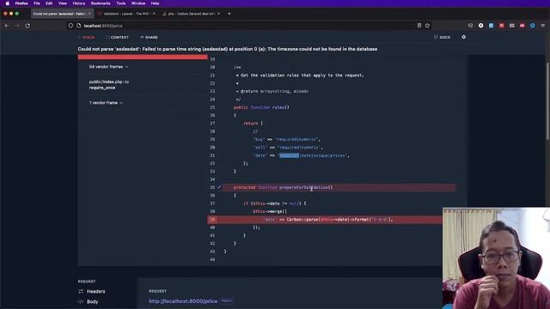Switch to the CONTEXT tab
The image size is (550, 309).
pos(117,37)
